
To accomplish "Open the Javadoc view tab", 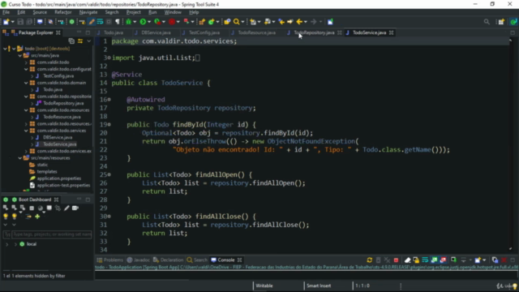I will (x=139, y=260).
